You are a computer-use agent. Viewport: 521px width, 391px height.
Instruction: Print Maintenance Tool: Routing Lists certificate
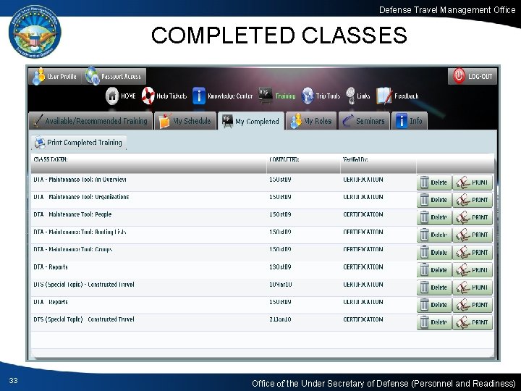pyautogui.click(x=473, y=235)
